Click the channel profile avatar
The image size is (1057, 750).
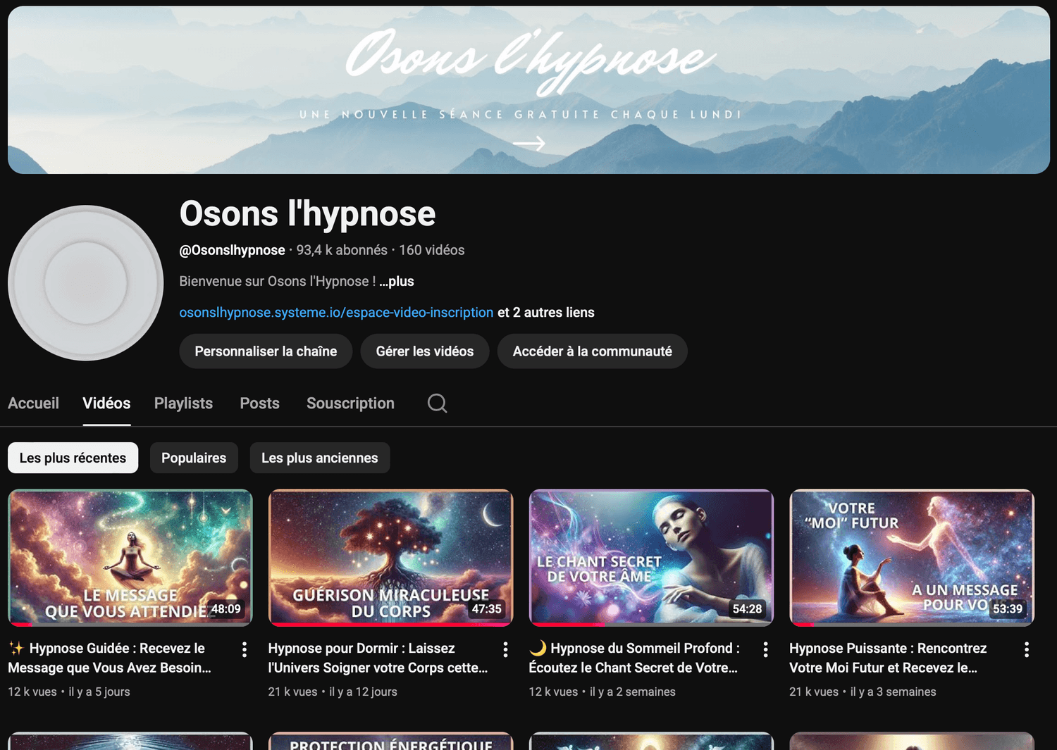pos(86,283)
